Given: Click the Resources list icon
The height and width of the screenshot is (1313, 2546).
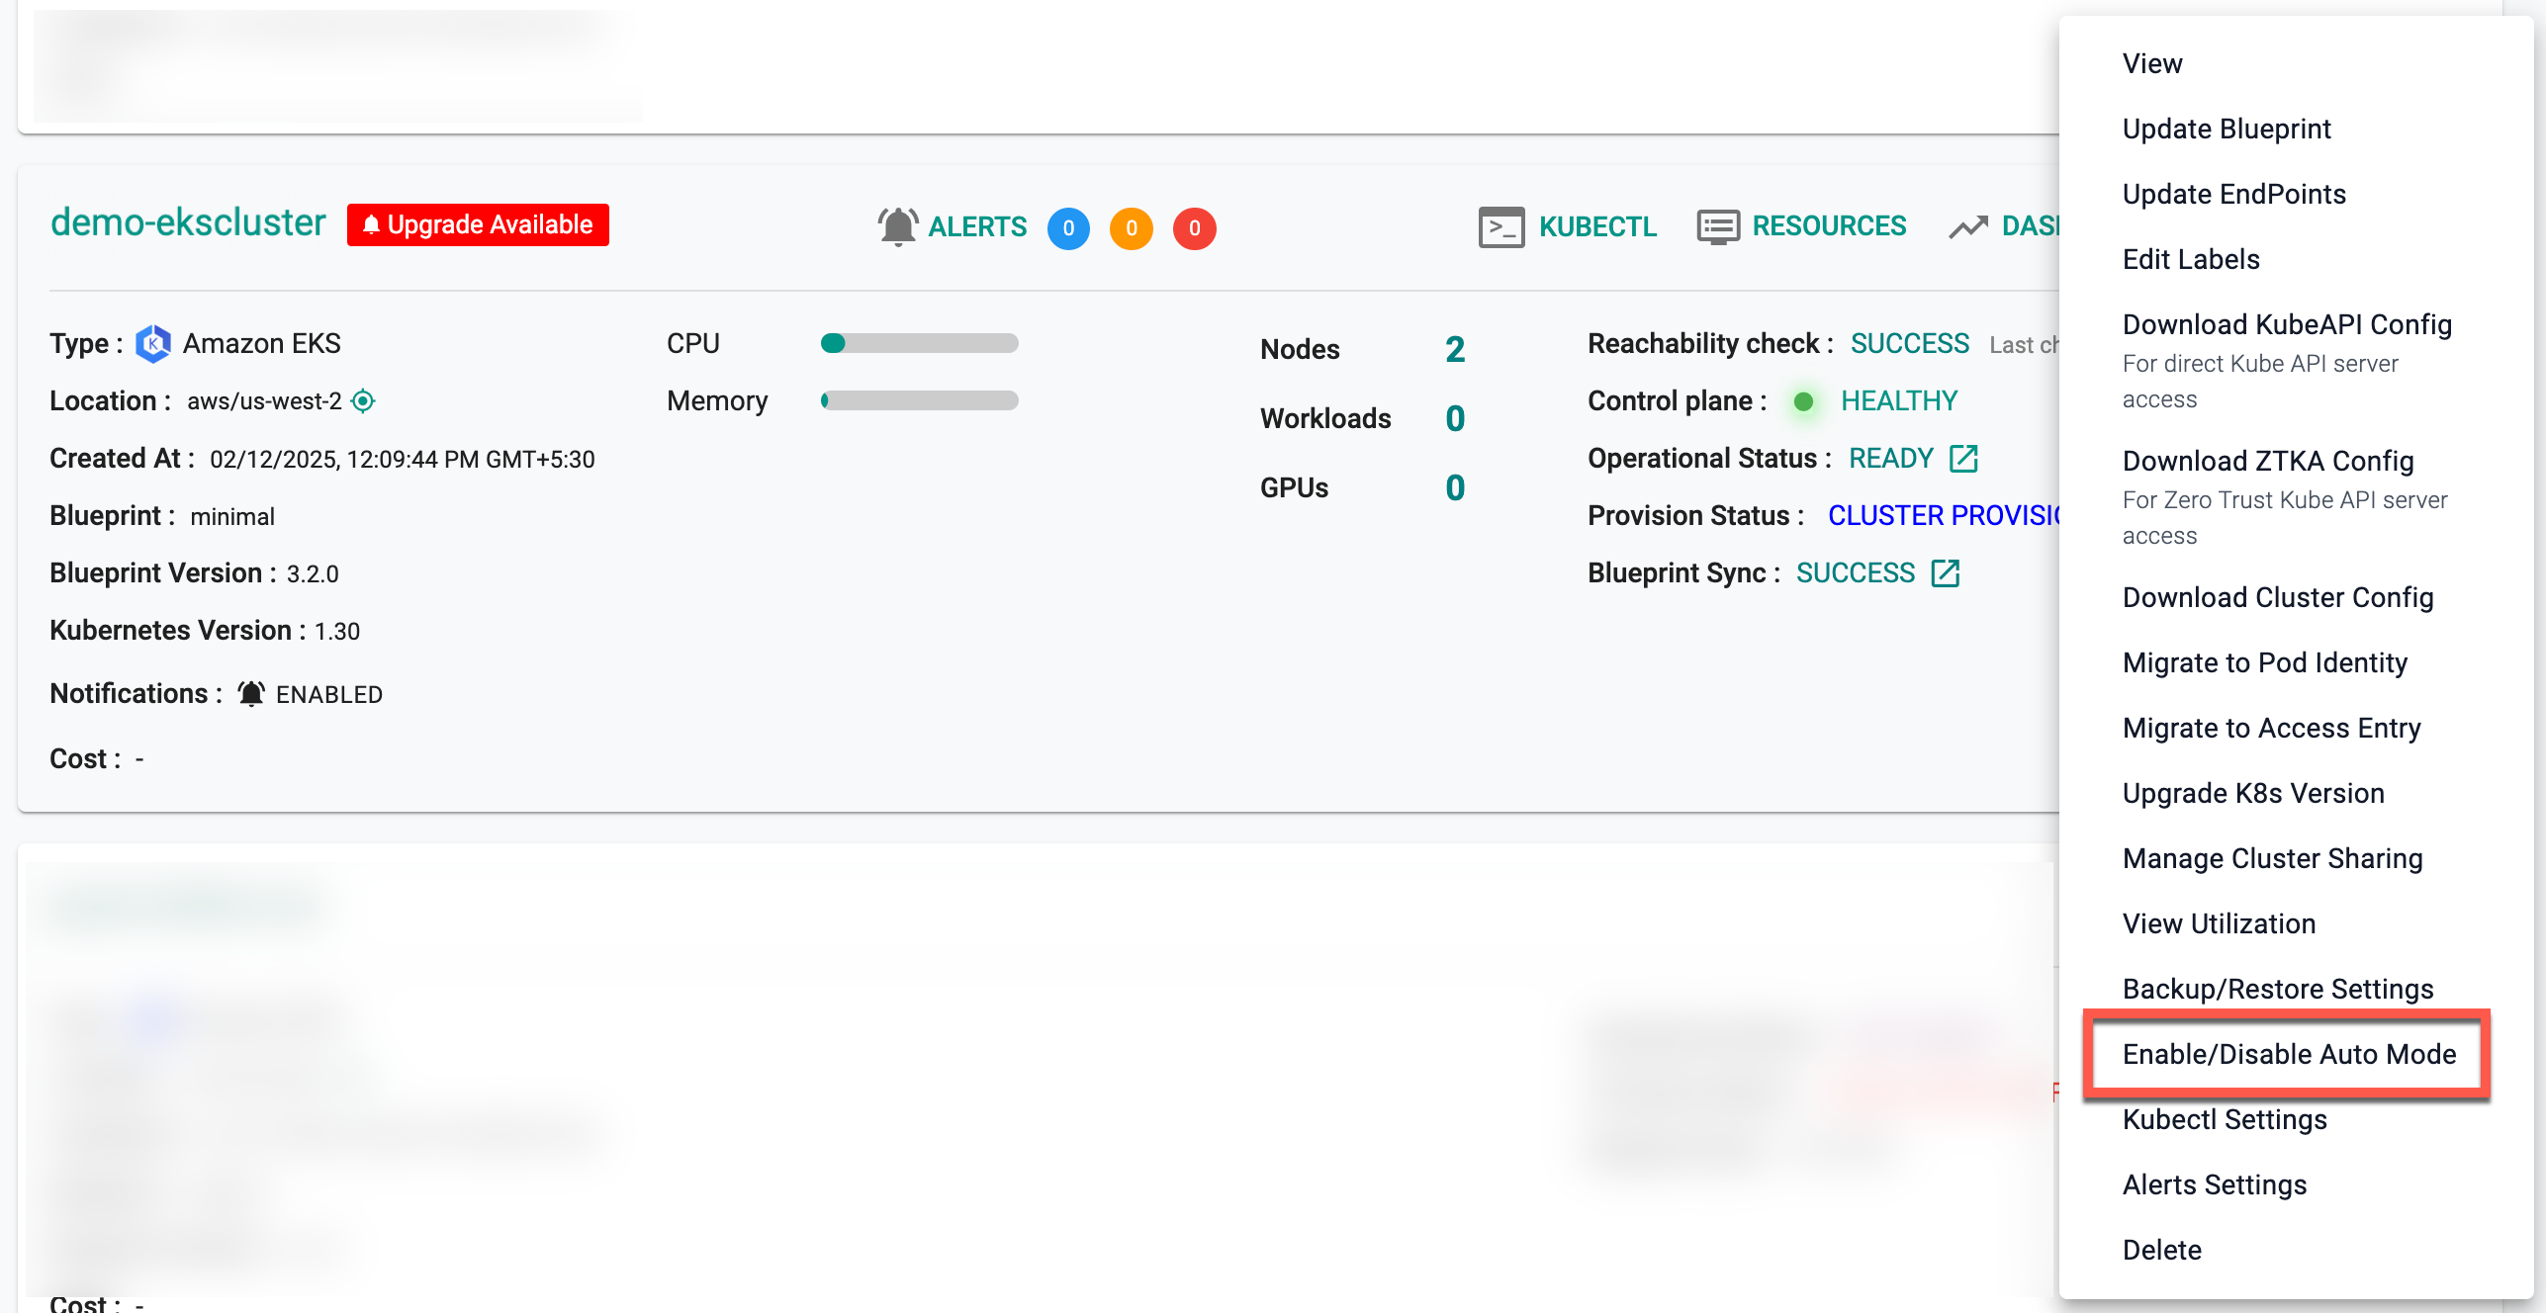Looking at the screenshot, I should (x=1718, y=226).
